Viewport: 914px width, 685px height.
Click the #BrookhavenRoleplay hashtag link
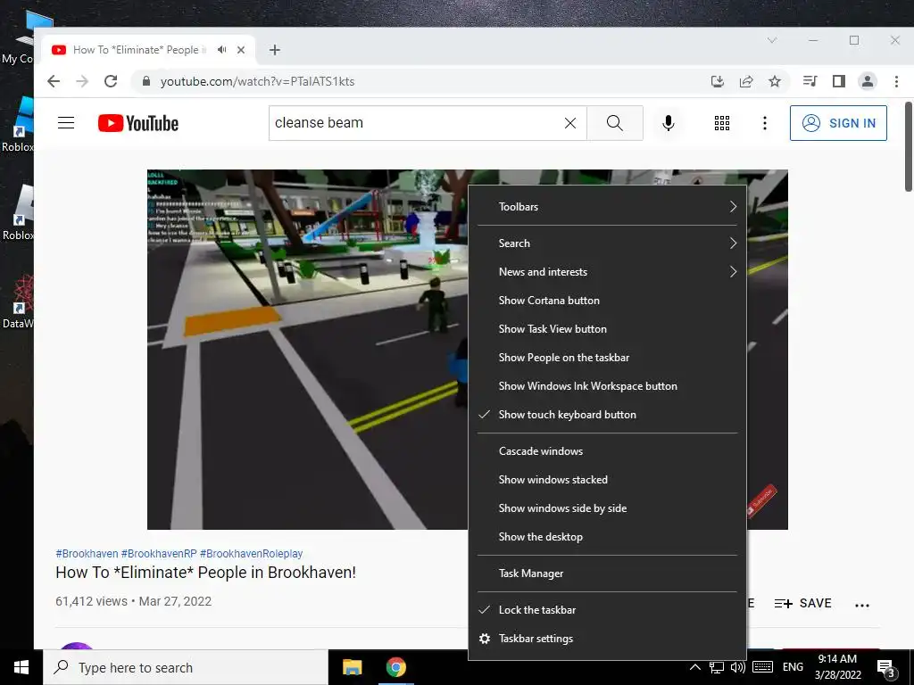click(x=251, y=553)
